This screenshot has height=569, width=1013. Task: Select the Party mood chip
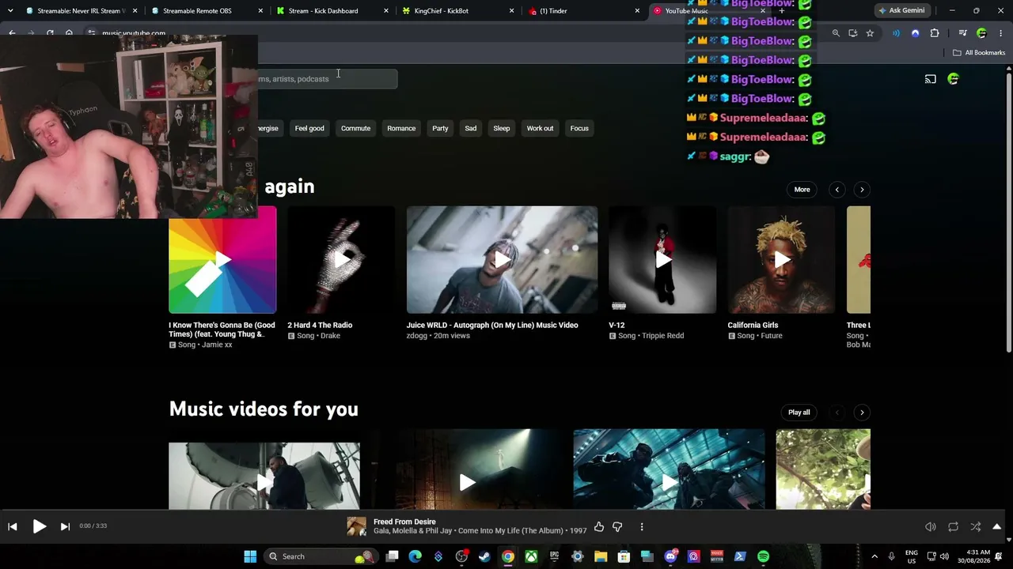pyautogui.click(x=440, y=128)
